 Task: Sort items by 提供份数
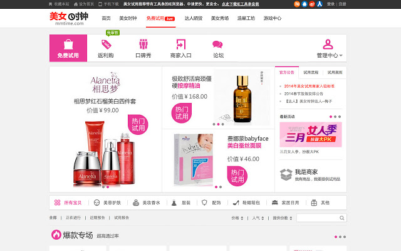(283, 218)
